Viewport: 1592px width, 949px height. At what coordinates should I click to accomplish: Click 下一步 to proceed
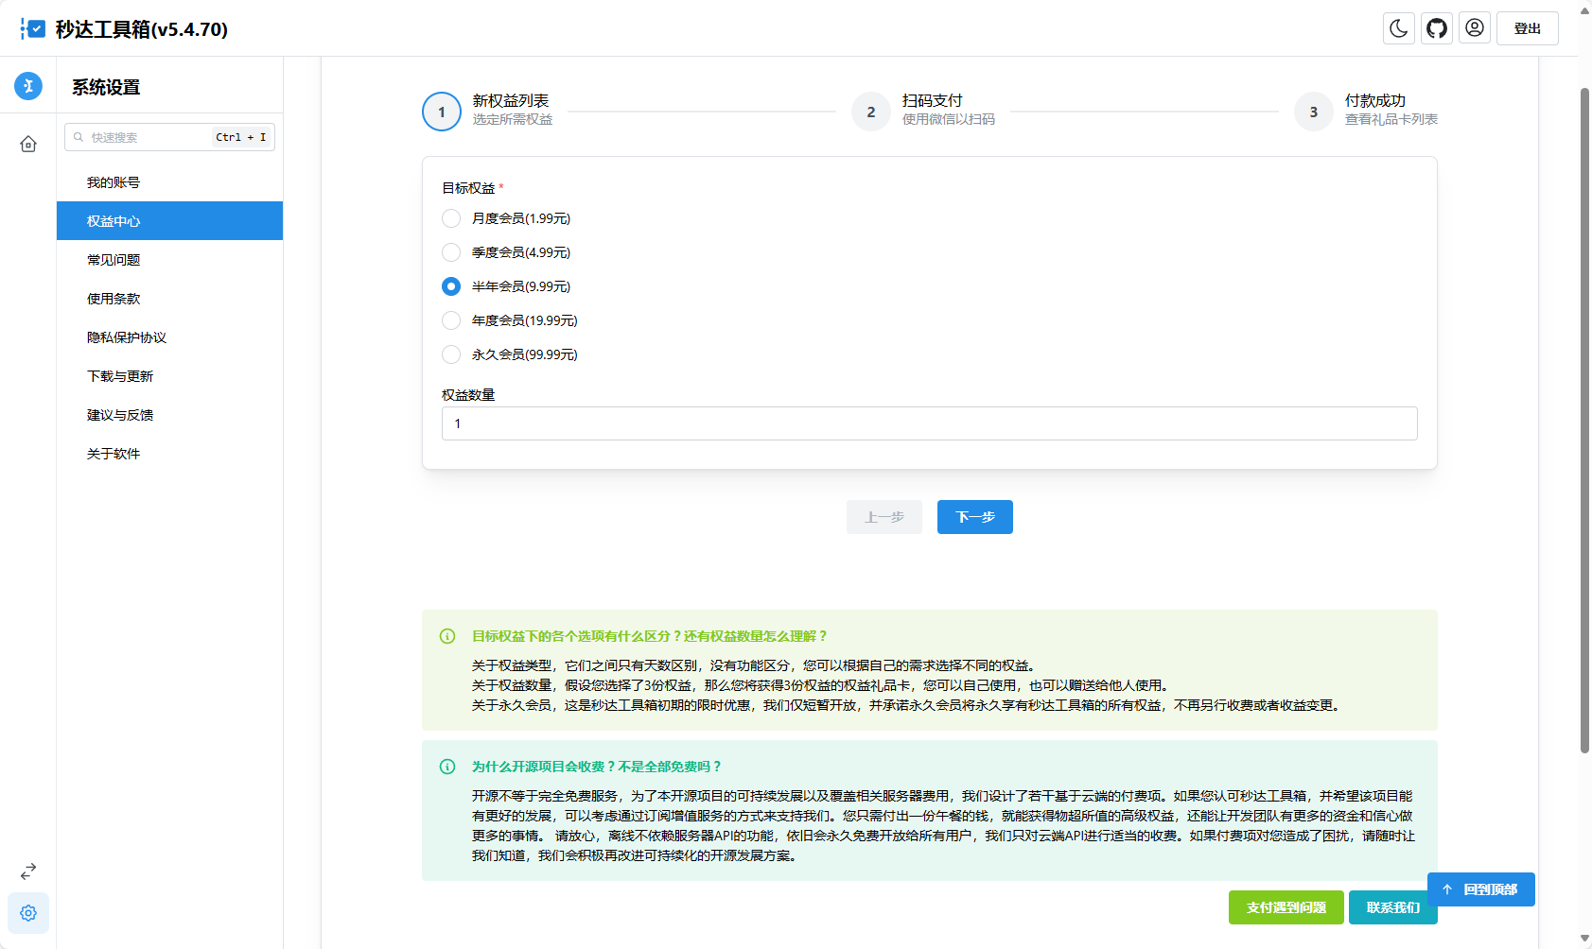(x=974, y=517)
